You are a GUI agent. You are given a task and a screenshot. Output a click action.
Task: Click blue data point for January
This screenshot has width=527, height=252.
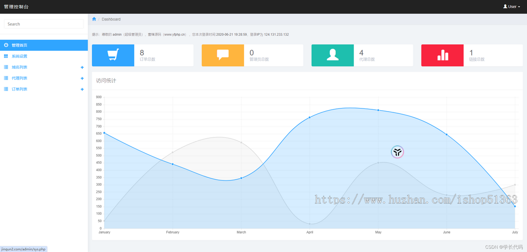pyautogui.click(x=104, y=133)
